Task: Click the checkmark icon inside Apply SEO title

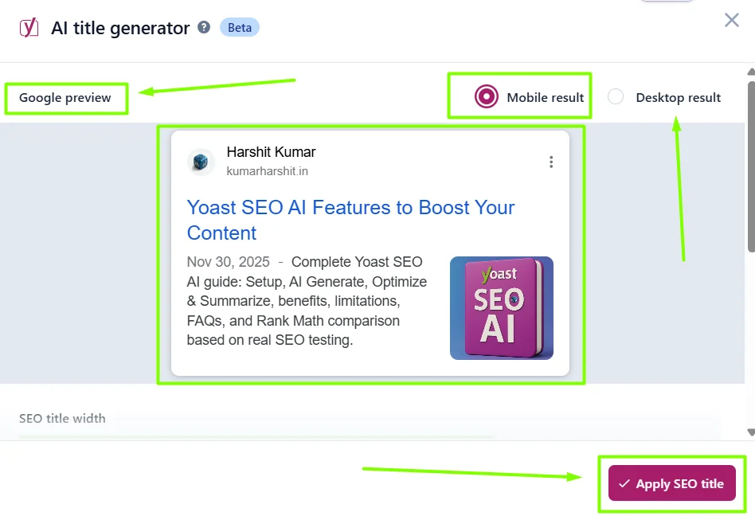Action: (624, 483)
